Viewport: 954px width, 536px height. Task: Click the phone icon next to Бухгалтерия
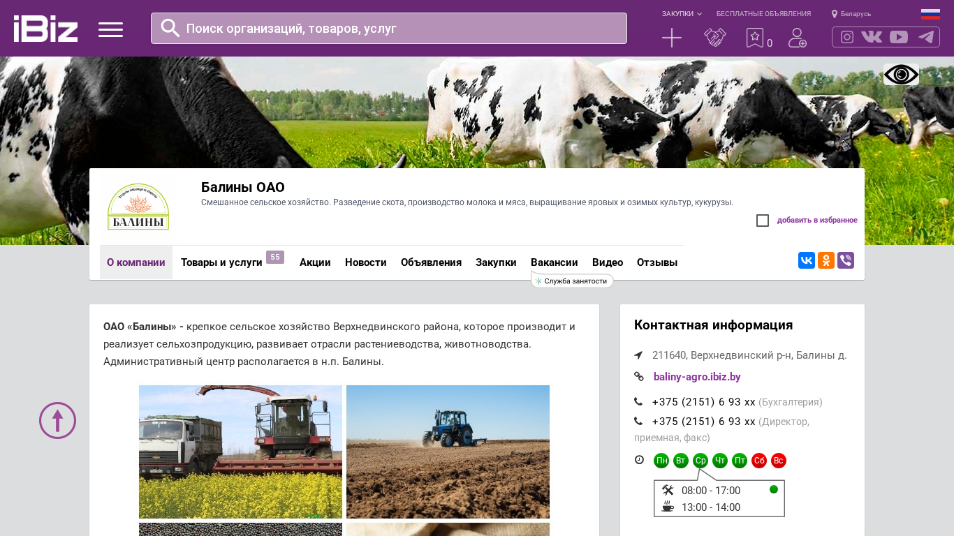tap(638, 402)
